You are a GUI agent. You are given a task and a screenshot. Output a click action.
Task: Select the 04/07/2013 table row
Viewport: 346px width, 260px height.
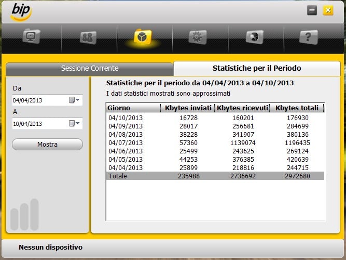pyautogui.click(x=215, y=142)
